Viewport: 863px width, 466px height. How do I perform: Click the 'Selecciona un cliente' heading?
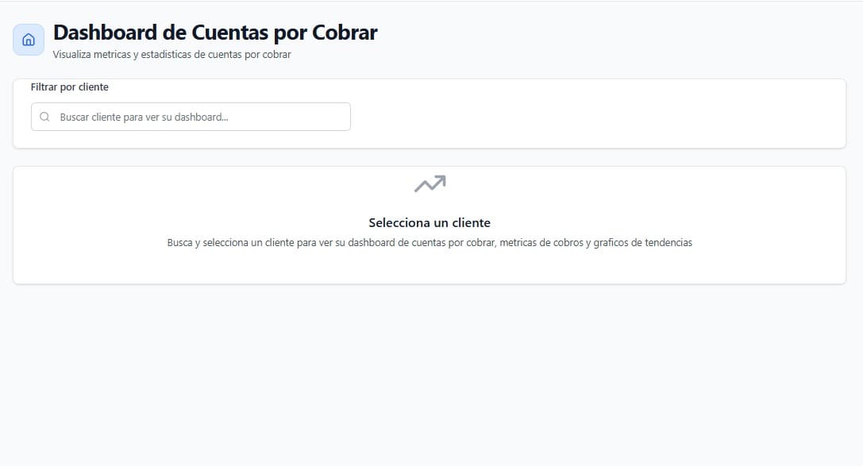(430, 223)
